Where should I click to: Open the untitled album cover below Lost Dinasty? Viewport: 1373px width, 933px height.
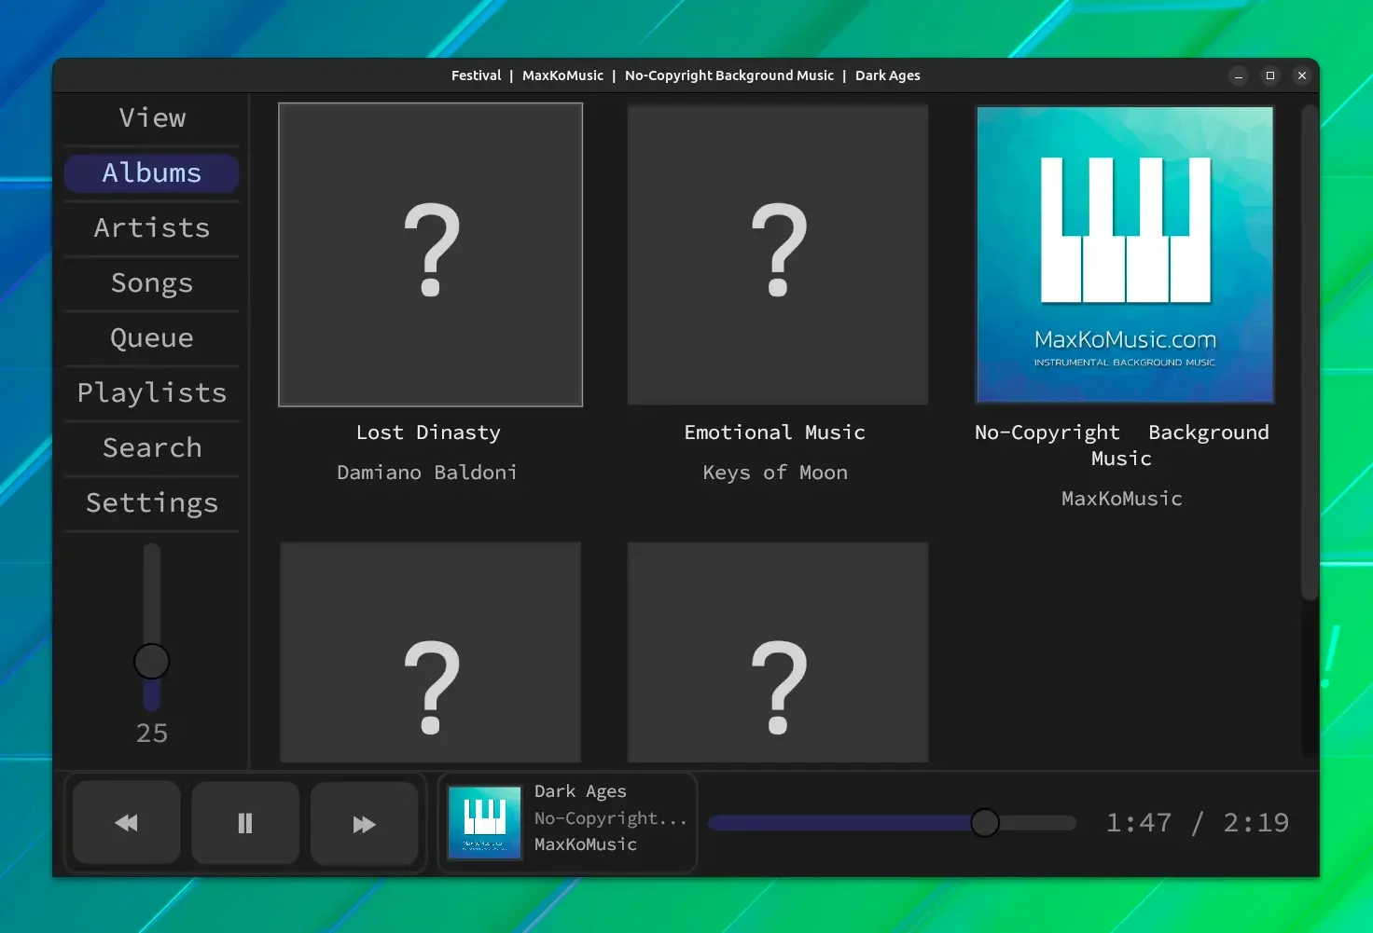coord(431,652)
